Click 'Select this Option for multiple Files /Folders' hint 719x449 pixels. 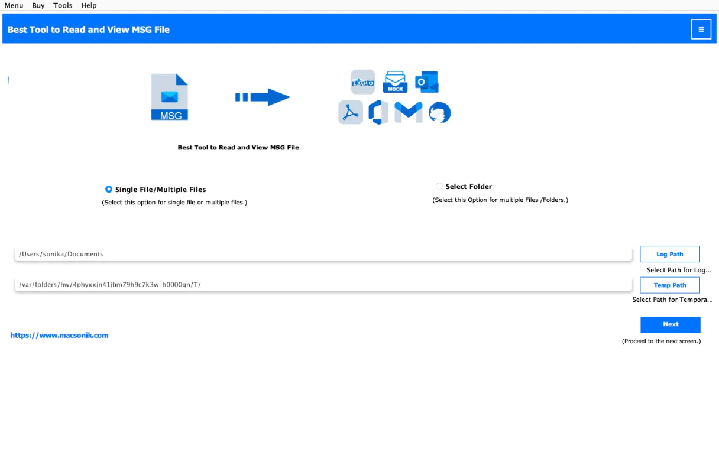click(500, 200)
